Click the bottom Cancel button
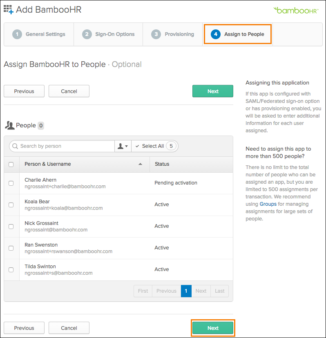326x338 pixels. pos(69,328)
